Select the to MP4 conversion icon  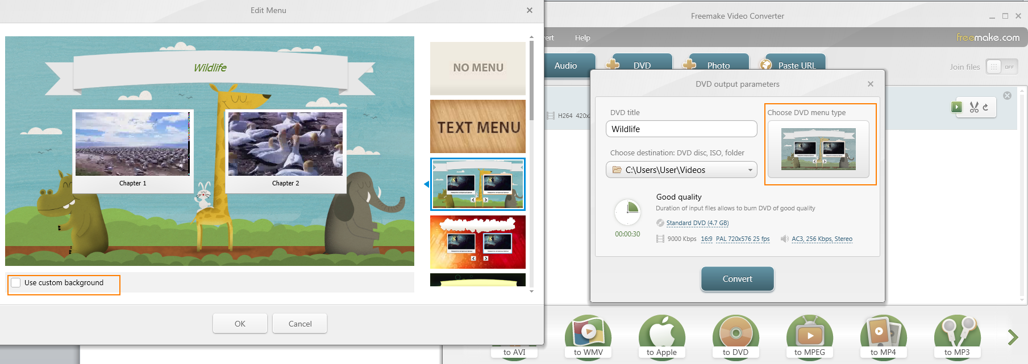coord(883,335)
